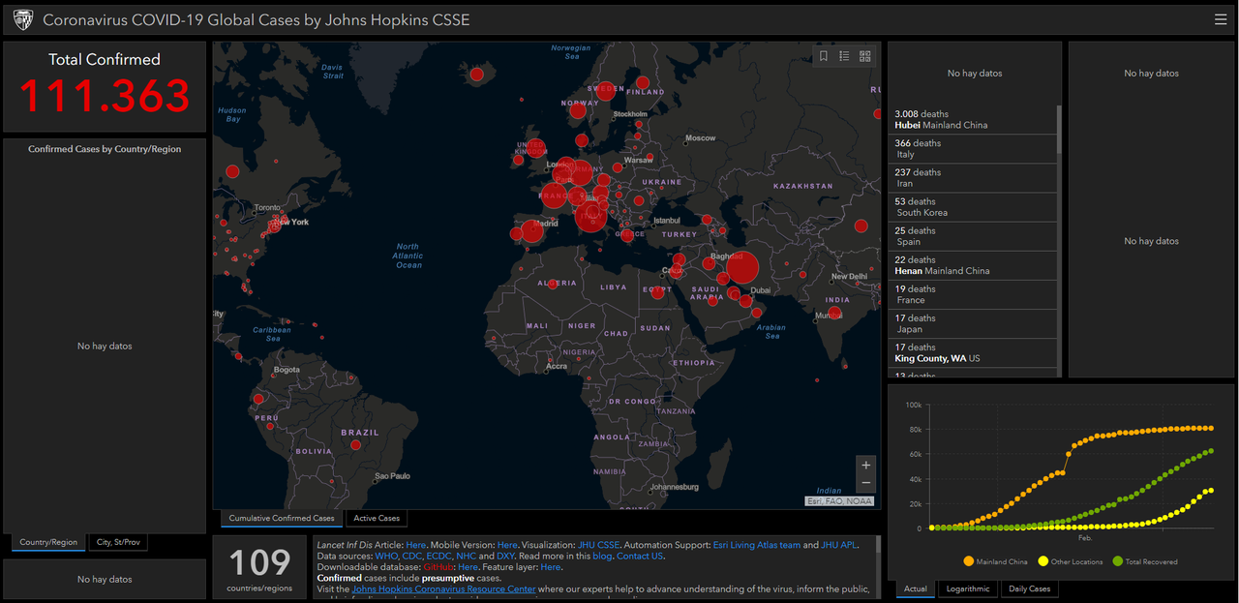Open the Here link after Mobile Version
The image size is (1239, 603).
tap(507, 545)
